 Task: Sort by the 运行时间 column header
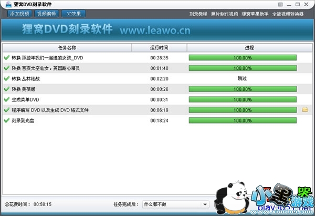coord(159,48)
